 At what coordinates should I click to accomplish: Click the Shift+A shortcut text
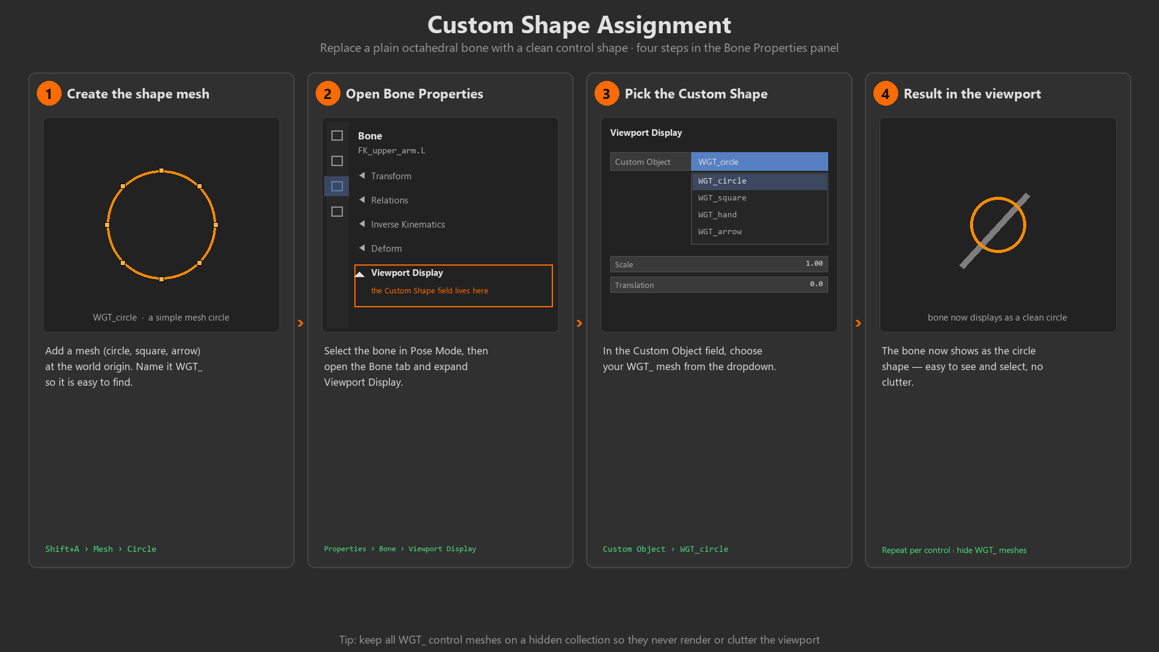pyautogui.click(x=62, y=549)
